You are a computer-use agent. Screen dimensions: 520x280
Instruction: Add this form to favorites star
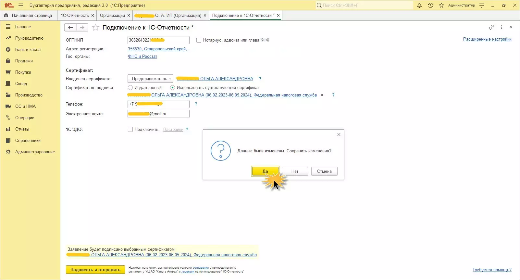95,28
